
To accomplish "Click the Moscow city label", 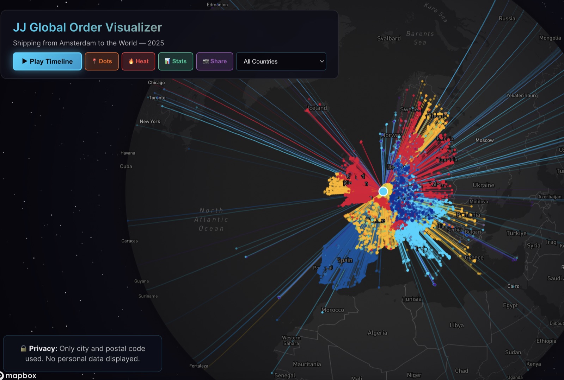I will [485, 140].
